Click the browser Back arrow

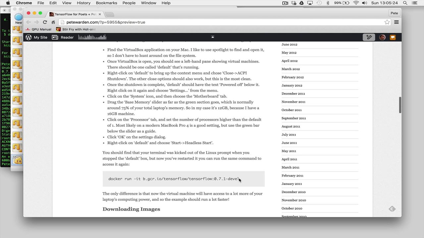(x=28, y=22)
